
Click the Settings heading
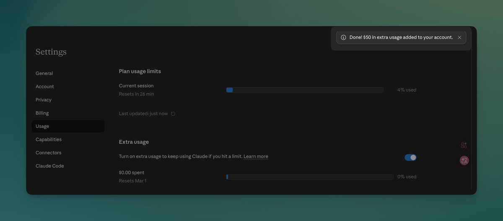[x=51, y=52]
